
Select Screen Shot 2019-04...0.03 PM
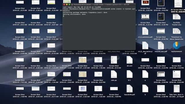tap(161, 3)
